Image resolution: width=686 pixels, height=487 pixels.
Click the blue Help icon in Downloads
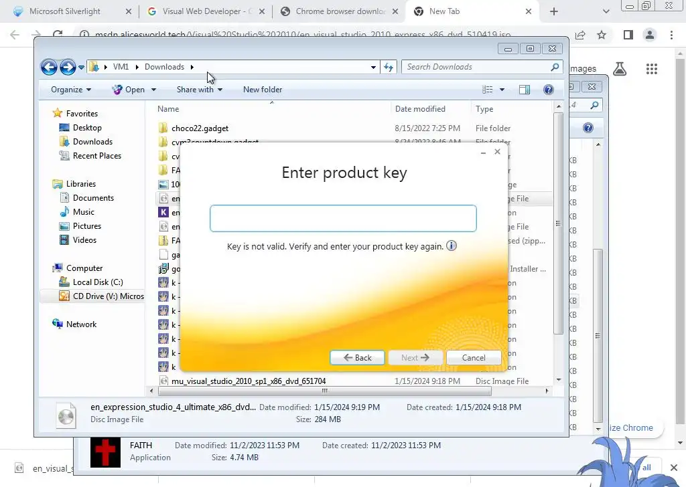(549, 90)
